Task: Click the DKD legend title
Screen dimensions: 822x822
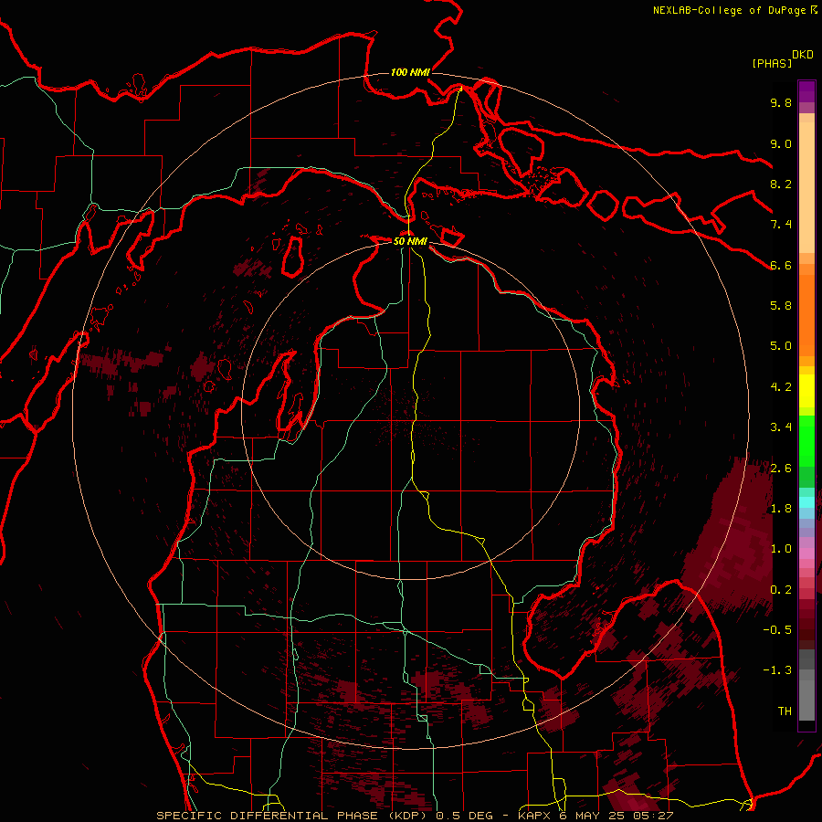Action: pyautogui.click(x=803, y=55)
